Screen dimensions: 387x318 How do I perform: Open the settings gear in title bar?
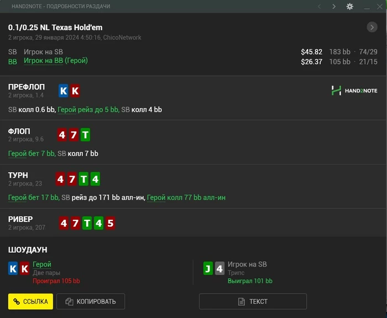tap(349, 7)
